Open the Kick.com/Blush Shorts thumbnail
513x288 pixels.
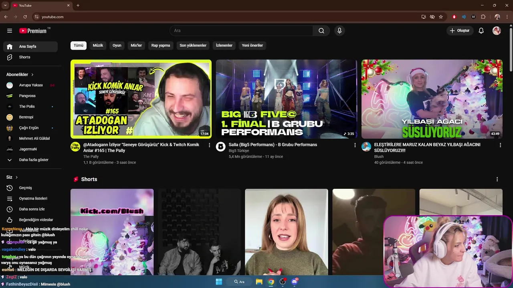click(112, 232)
